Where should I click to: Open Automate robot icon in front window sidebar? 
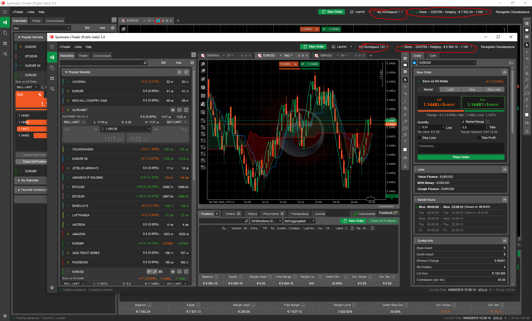click(x=52, y=78)
